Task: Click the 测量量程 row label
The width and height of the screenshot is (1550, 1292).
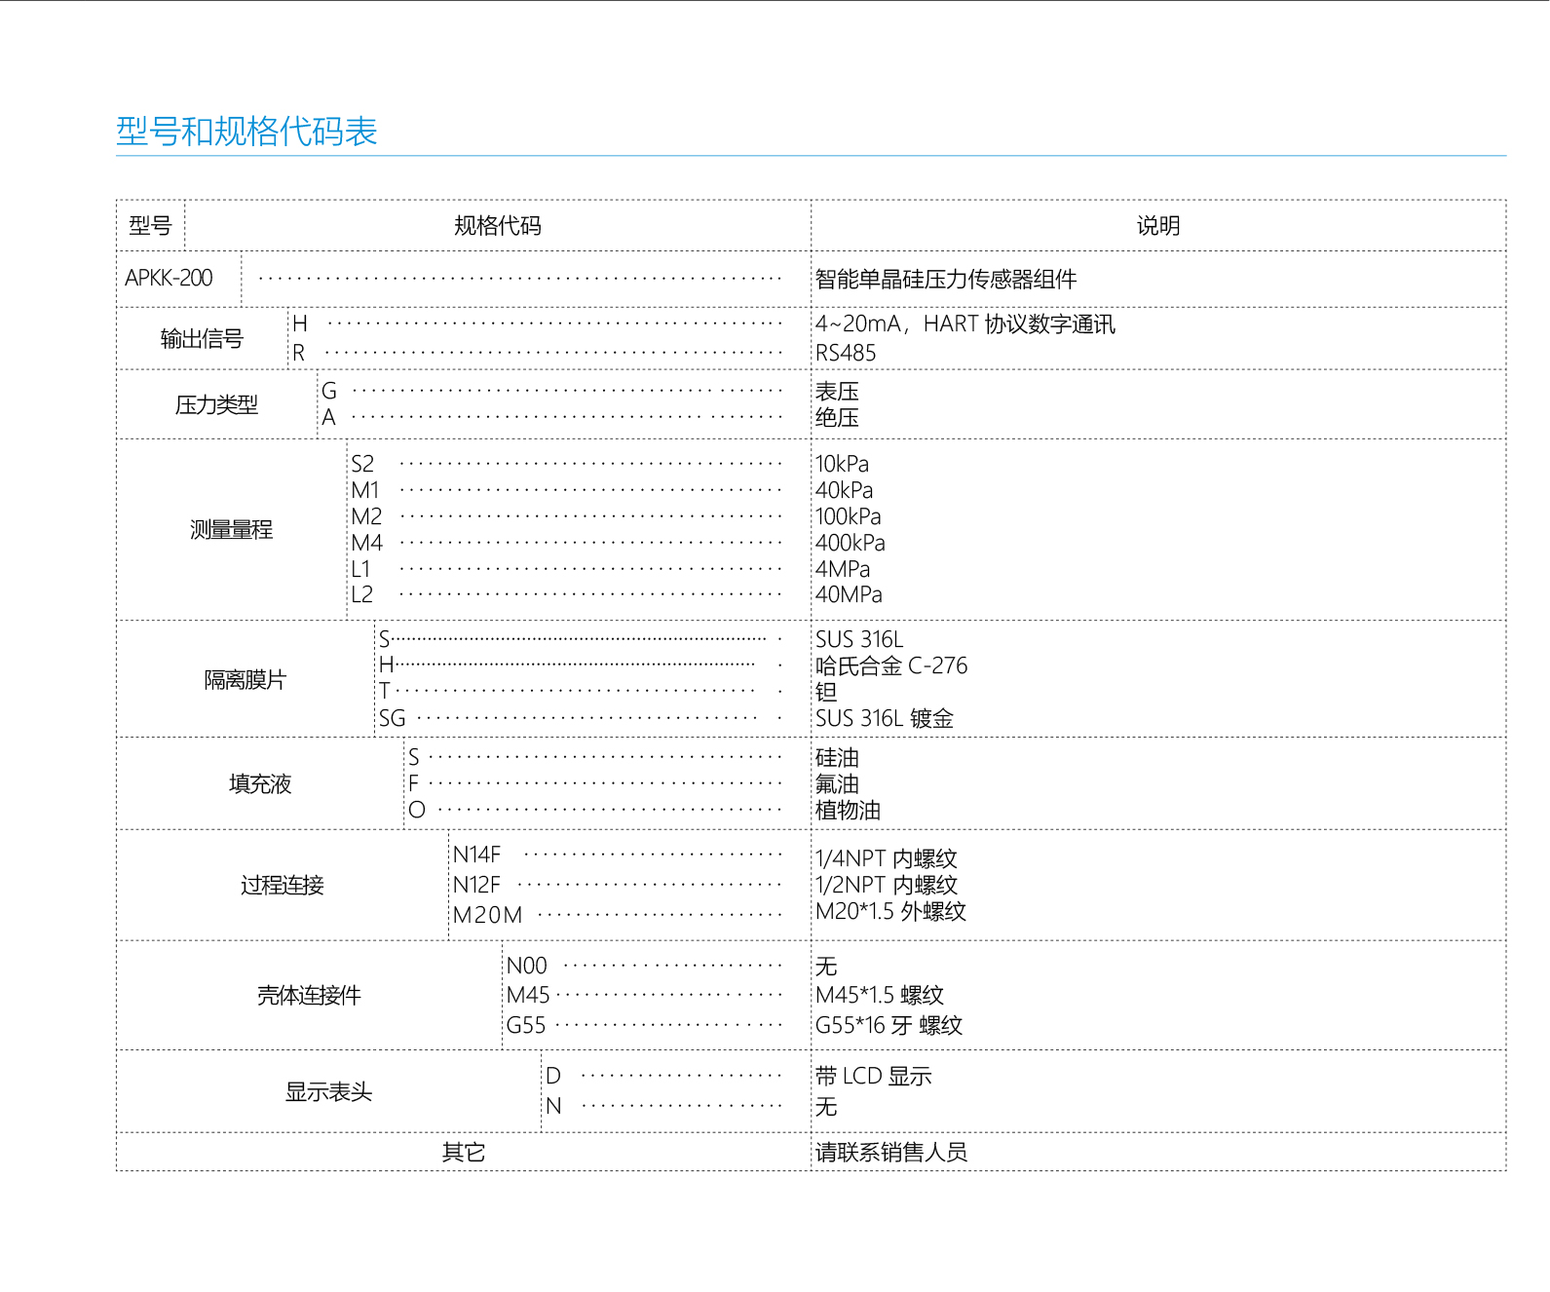Action: 231,530
